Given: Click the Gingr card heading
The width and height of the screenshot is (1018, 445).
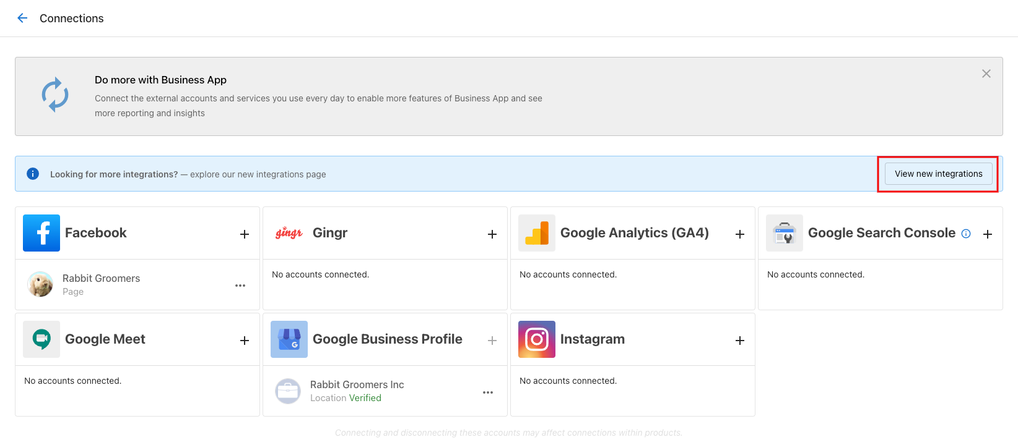Looking at the screenshot, I should tap(330, 233).
